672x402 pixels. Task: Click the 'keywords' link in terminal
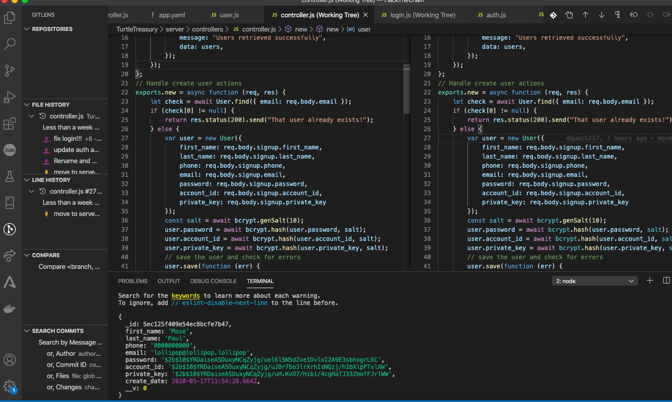[x=185, y=295]
